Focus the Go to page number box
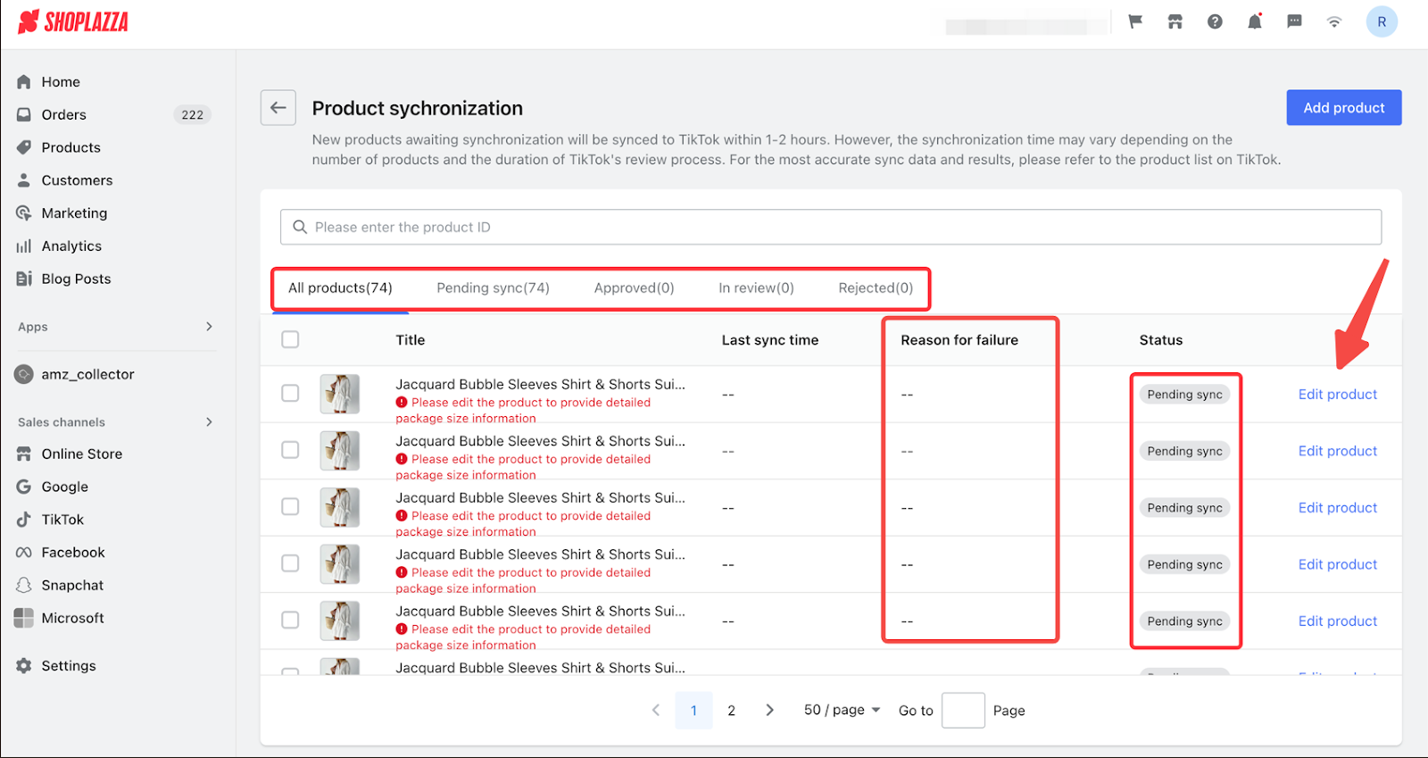This screenshot has width=1428, height=758. pyautogui.click(x=963, y=710)
